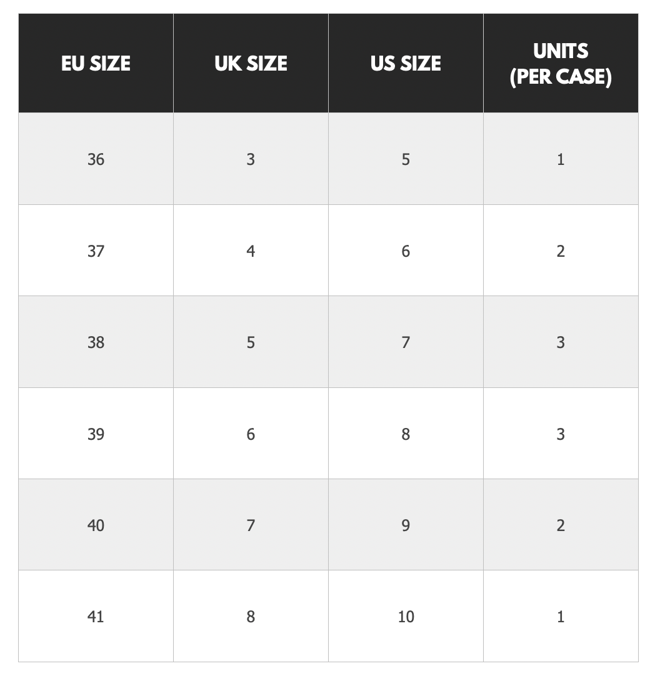Click the UNITS (PER CASE) header
Screen dimensions: 665x676
561,63
